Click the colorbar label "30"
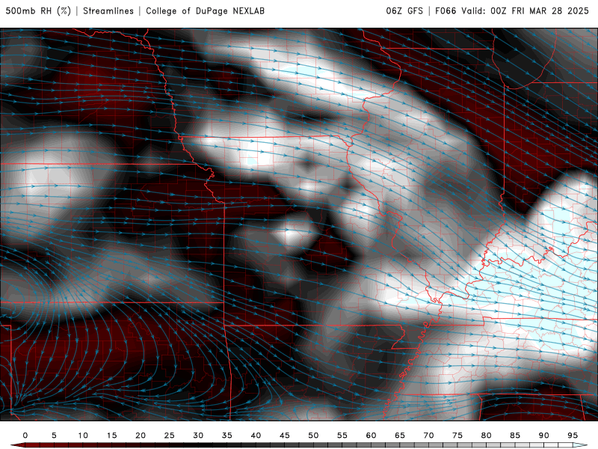Viewport: 598px width, 449px height. tap(198, 436)
